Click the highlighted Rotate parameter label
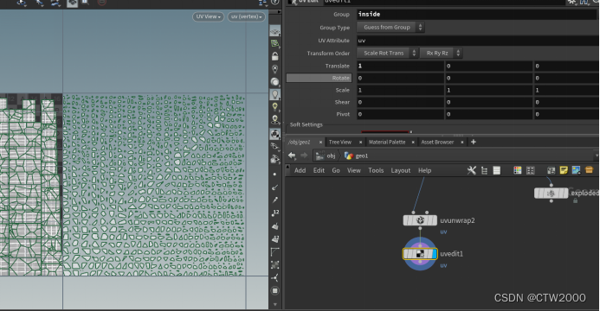The height and width of the screenshot is (311, 600). 319,78
